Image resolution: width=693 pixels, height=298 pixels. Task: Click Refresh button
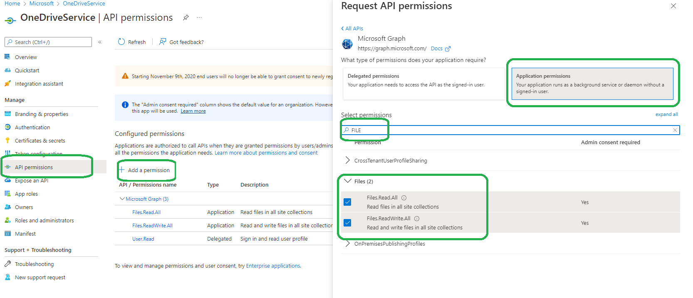tap(132, 42)
